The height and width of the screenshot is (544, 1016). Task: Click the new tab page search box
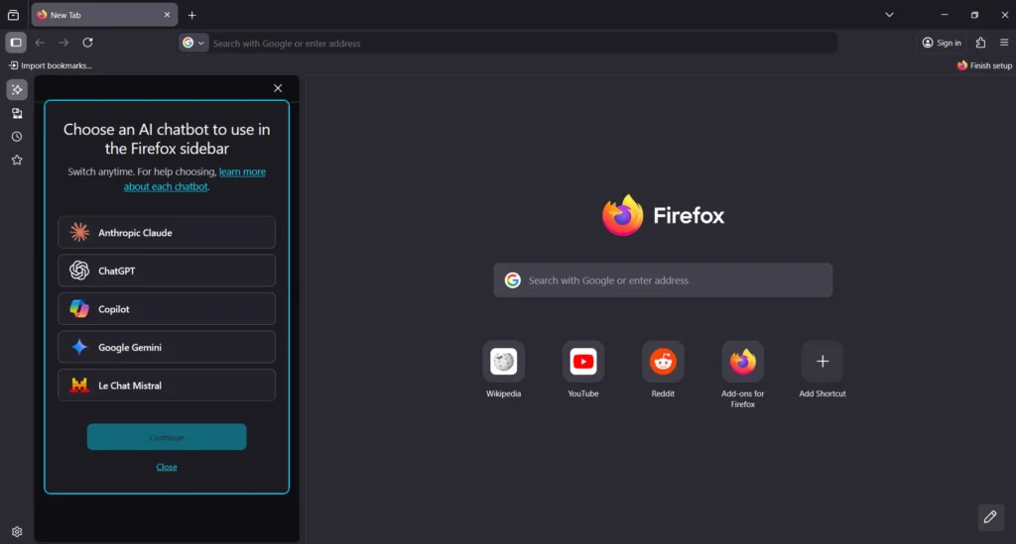tap(663, 280)
